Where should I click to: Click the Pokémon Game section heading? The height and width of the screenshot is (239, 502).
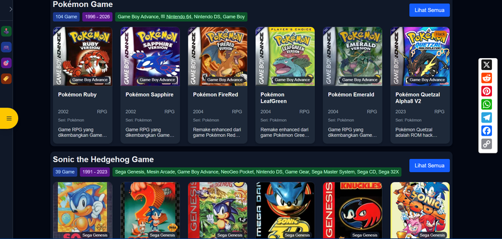pyautogui.click(x=83, y=4)
